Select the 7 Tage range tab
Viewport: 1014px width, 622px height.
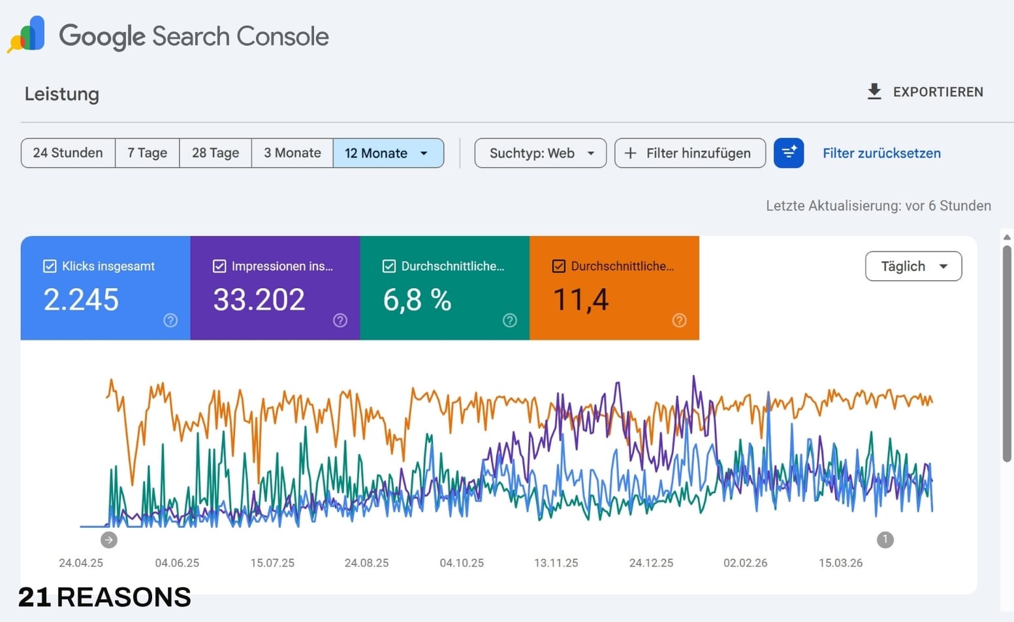(x=147, y=153)
